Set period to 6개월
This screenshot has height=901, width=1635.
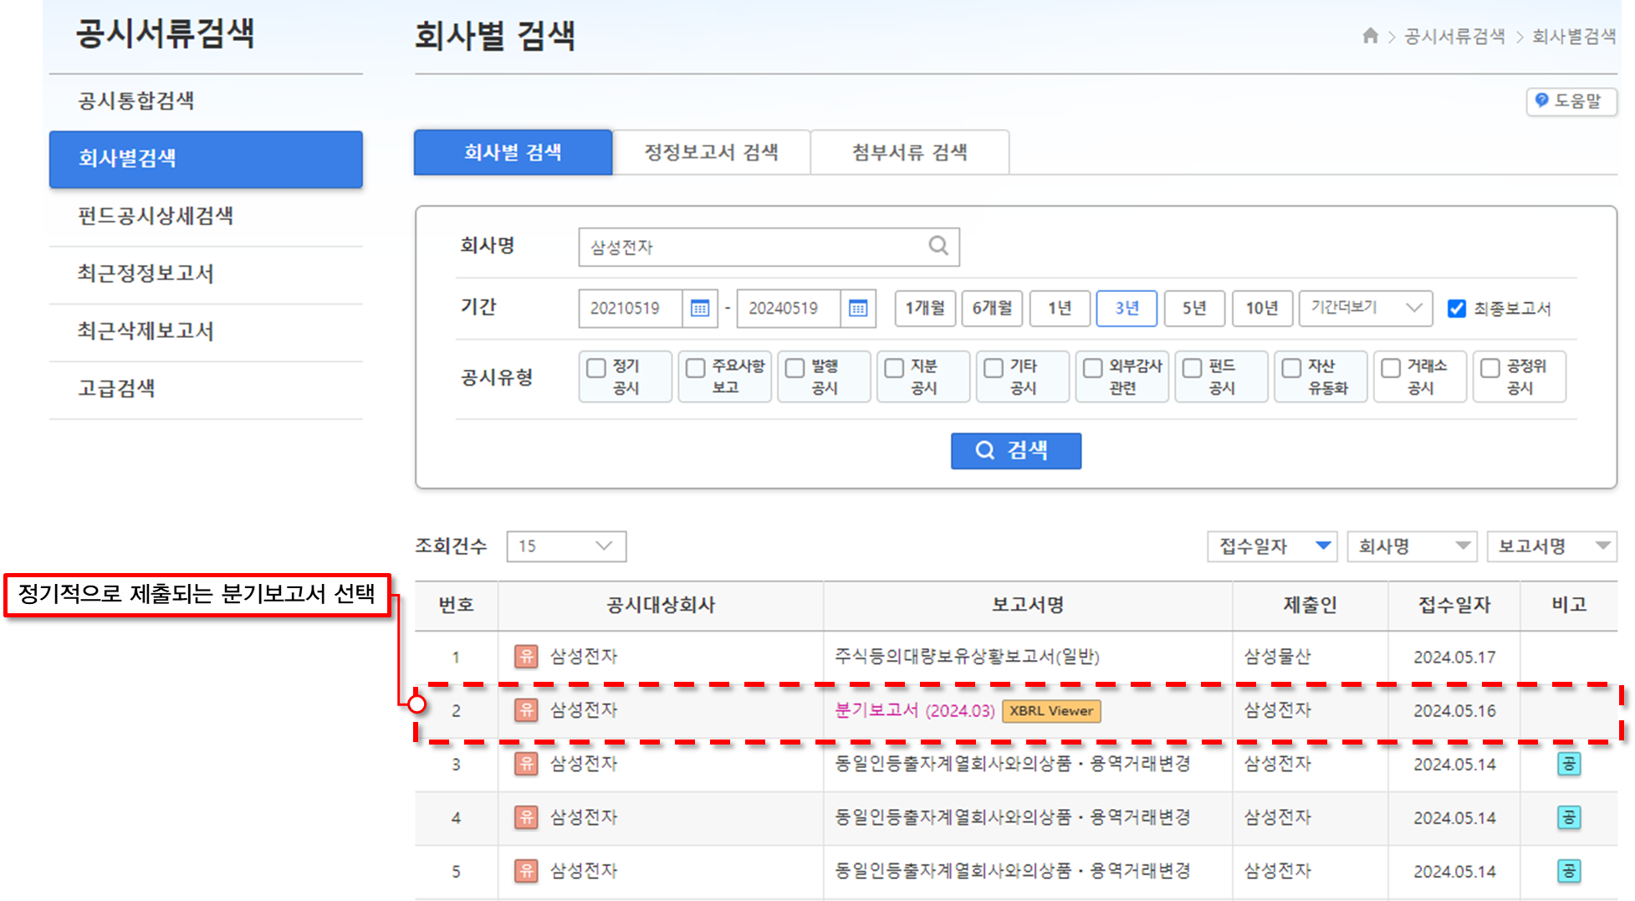(992, 308)
